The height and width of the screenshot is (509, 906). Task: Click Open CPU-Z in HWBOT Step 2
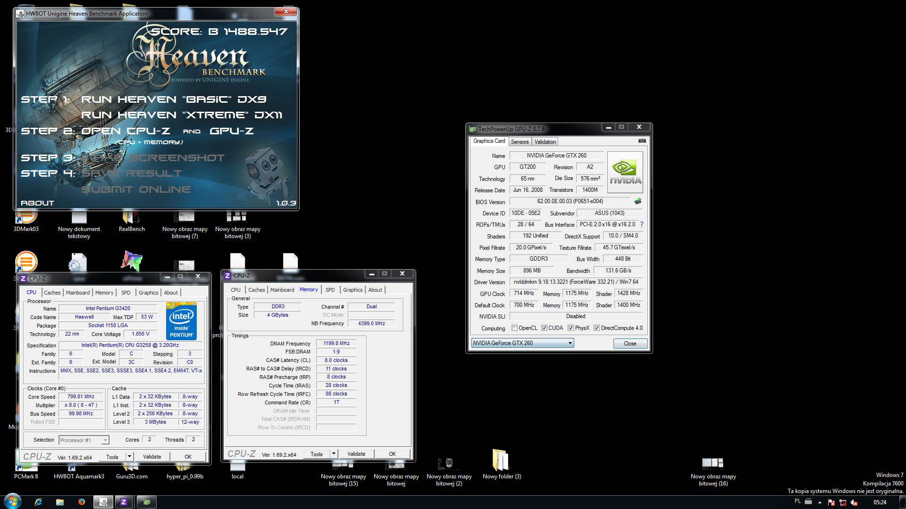click(x=126, y=131)
